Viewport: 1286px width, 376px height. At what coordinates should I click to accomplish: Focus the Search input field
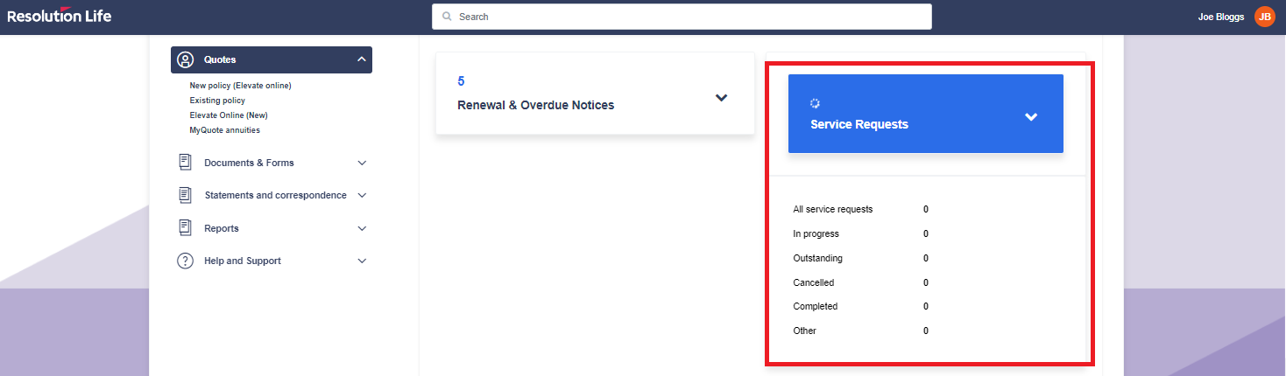pos(682,17)
